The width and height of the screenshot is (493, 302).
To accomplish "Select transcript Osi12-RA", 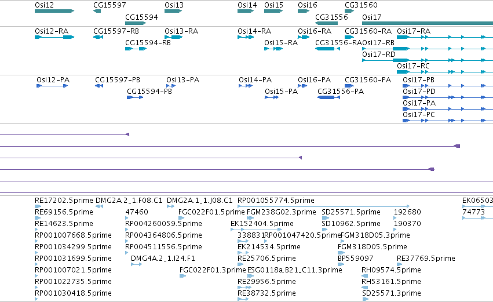I will coord(52,31).
